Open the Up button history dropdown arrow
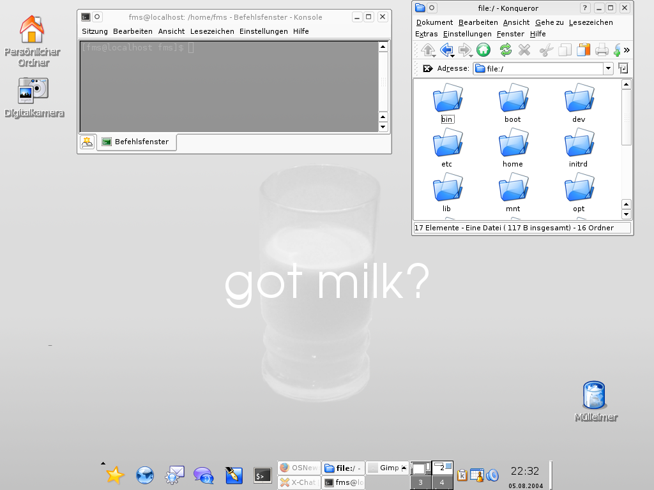Image resolution: width=654 pixels, height=490 pixels. (x=434, y=56)
